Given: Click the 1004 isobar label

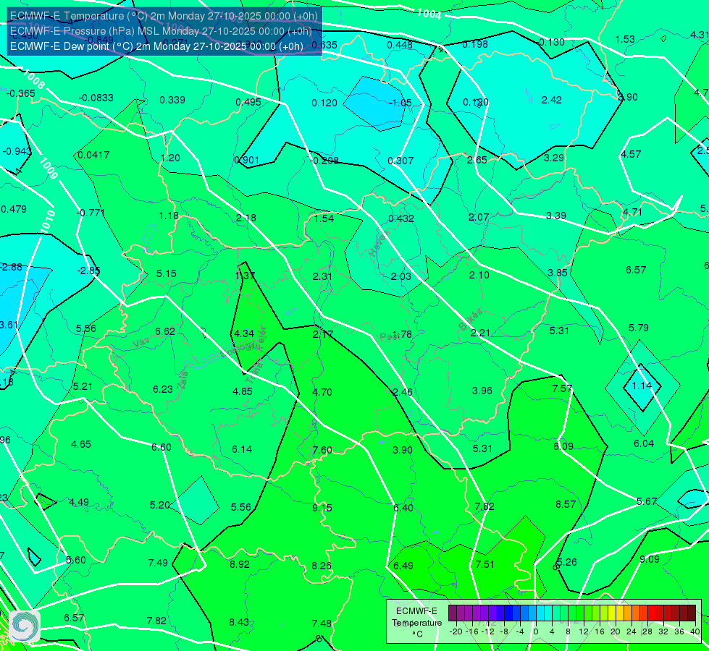Looking at the screenshot, I should 429,14.
